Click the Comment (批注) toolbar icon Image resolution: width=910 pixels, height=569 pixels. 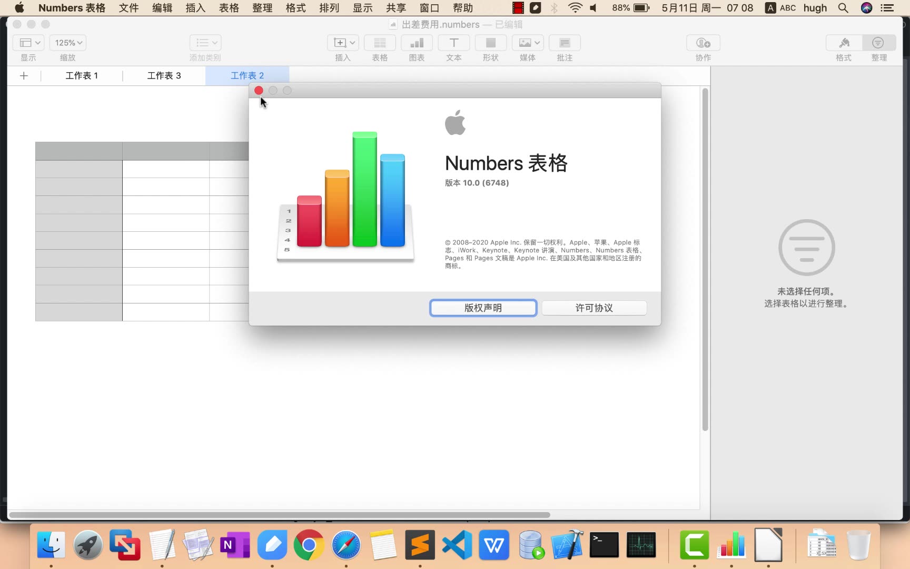[x=565, y=43]
